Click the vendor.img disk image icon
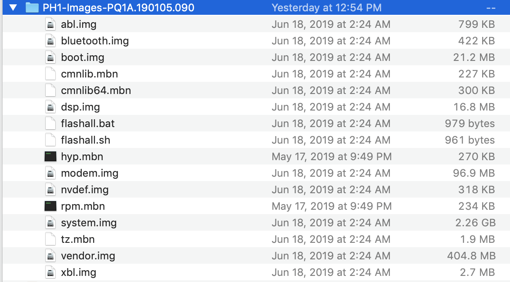This screenshot has height=282, width=510. pos(50,255)
